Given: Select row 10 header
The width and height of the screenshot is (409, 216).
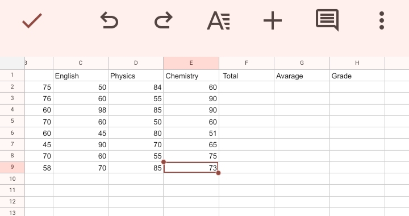Looking at the screenshot, I should 12,178.
